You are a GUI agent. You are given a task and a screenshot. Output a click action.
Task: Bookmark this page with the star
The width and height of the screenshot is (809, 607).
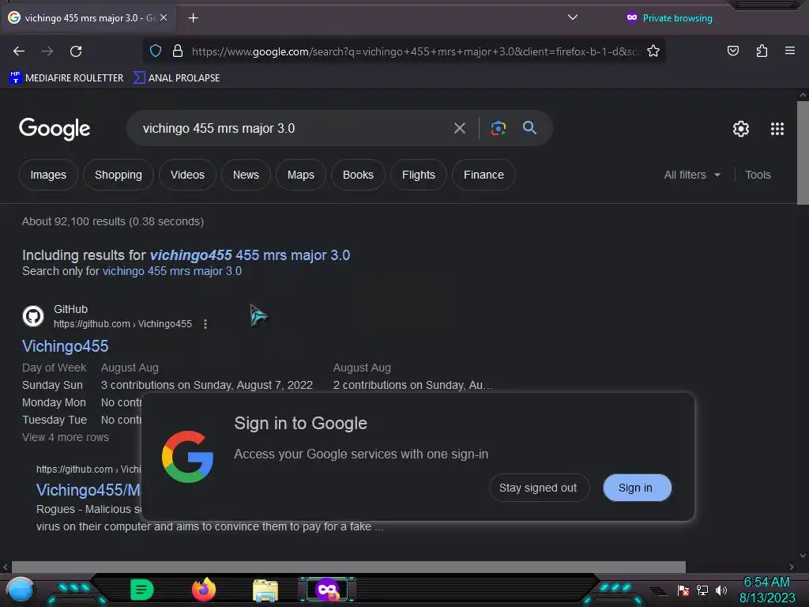(x=653, y=51)
